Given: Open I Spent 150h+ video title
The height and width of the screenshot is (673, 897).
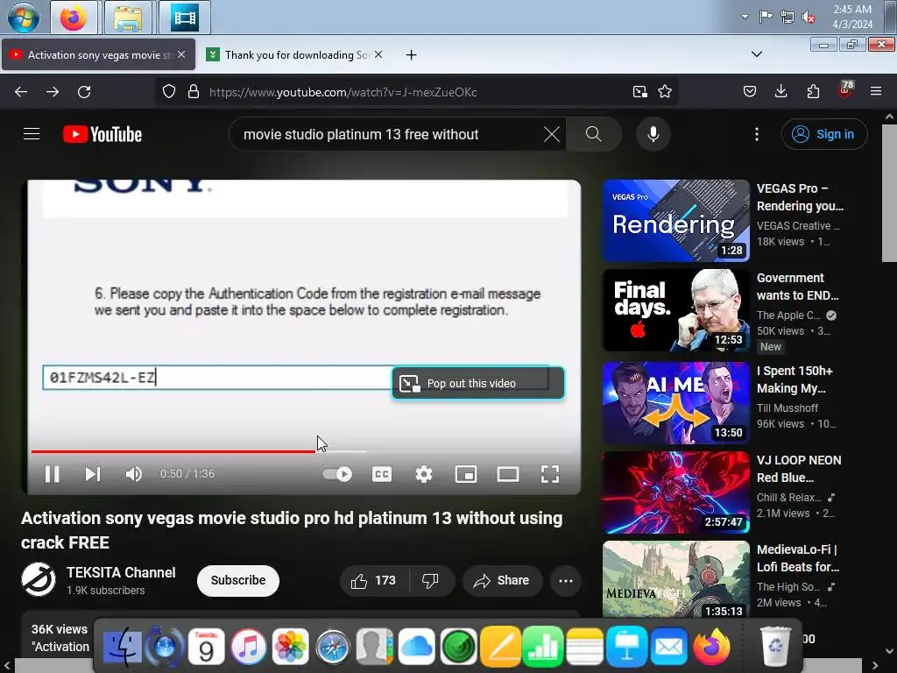Looking at the screenshot, I should pos(795,379).
